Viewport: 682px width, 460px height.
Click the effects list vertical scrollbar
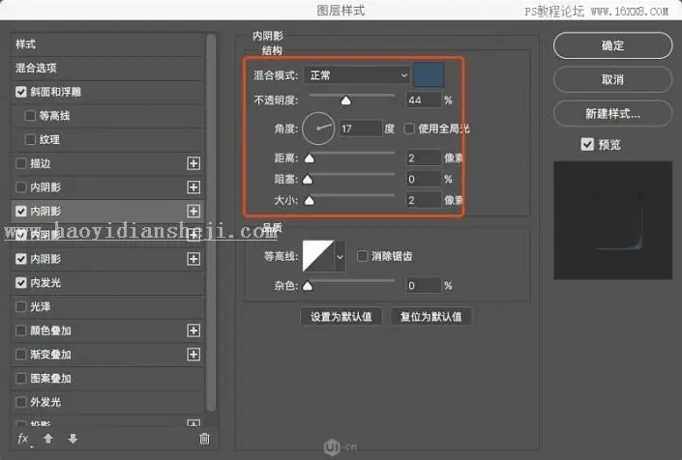[x=211, y=222]
